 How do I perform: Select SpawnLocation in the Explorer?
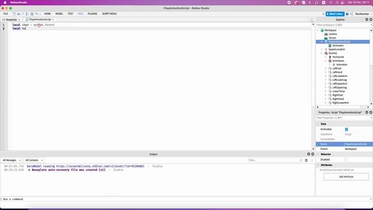pos(337,49)
